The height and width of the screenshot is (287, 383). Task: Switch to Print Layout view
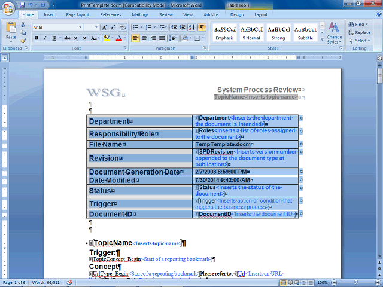[283, 283]
